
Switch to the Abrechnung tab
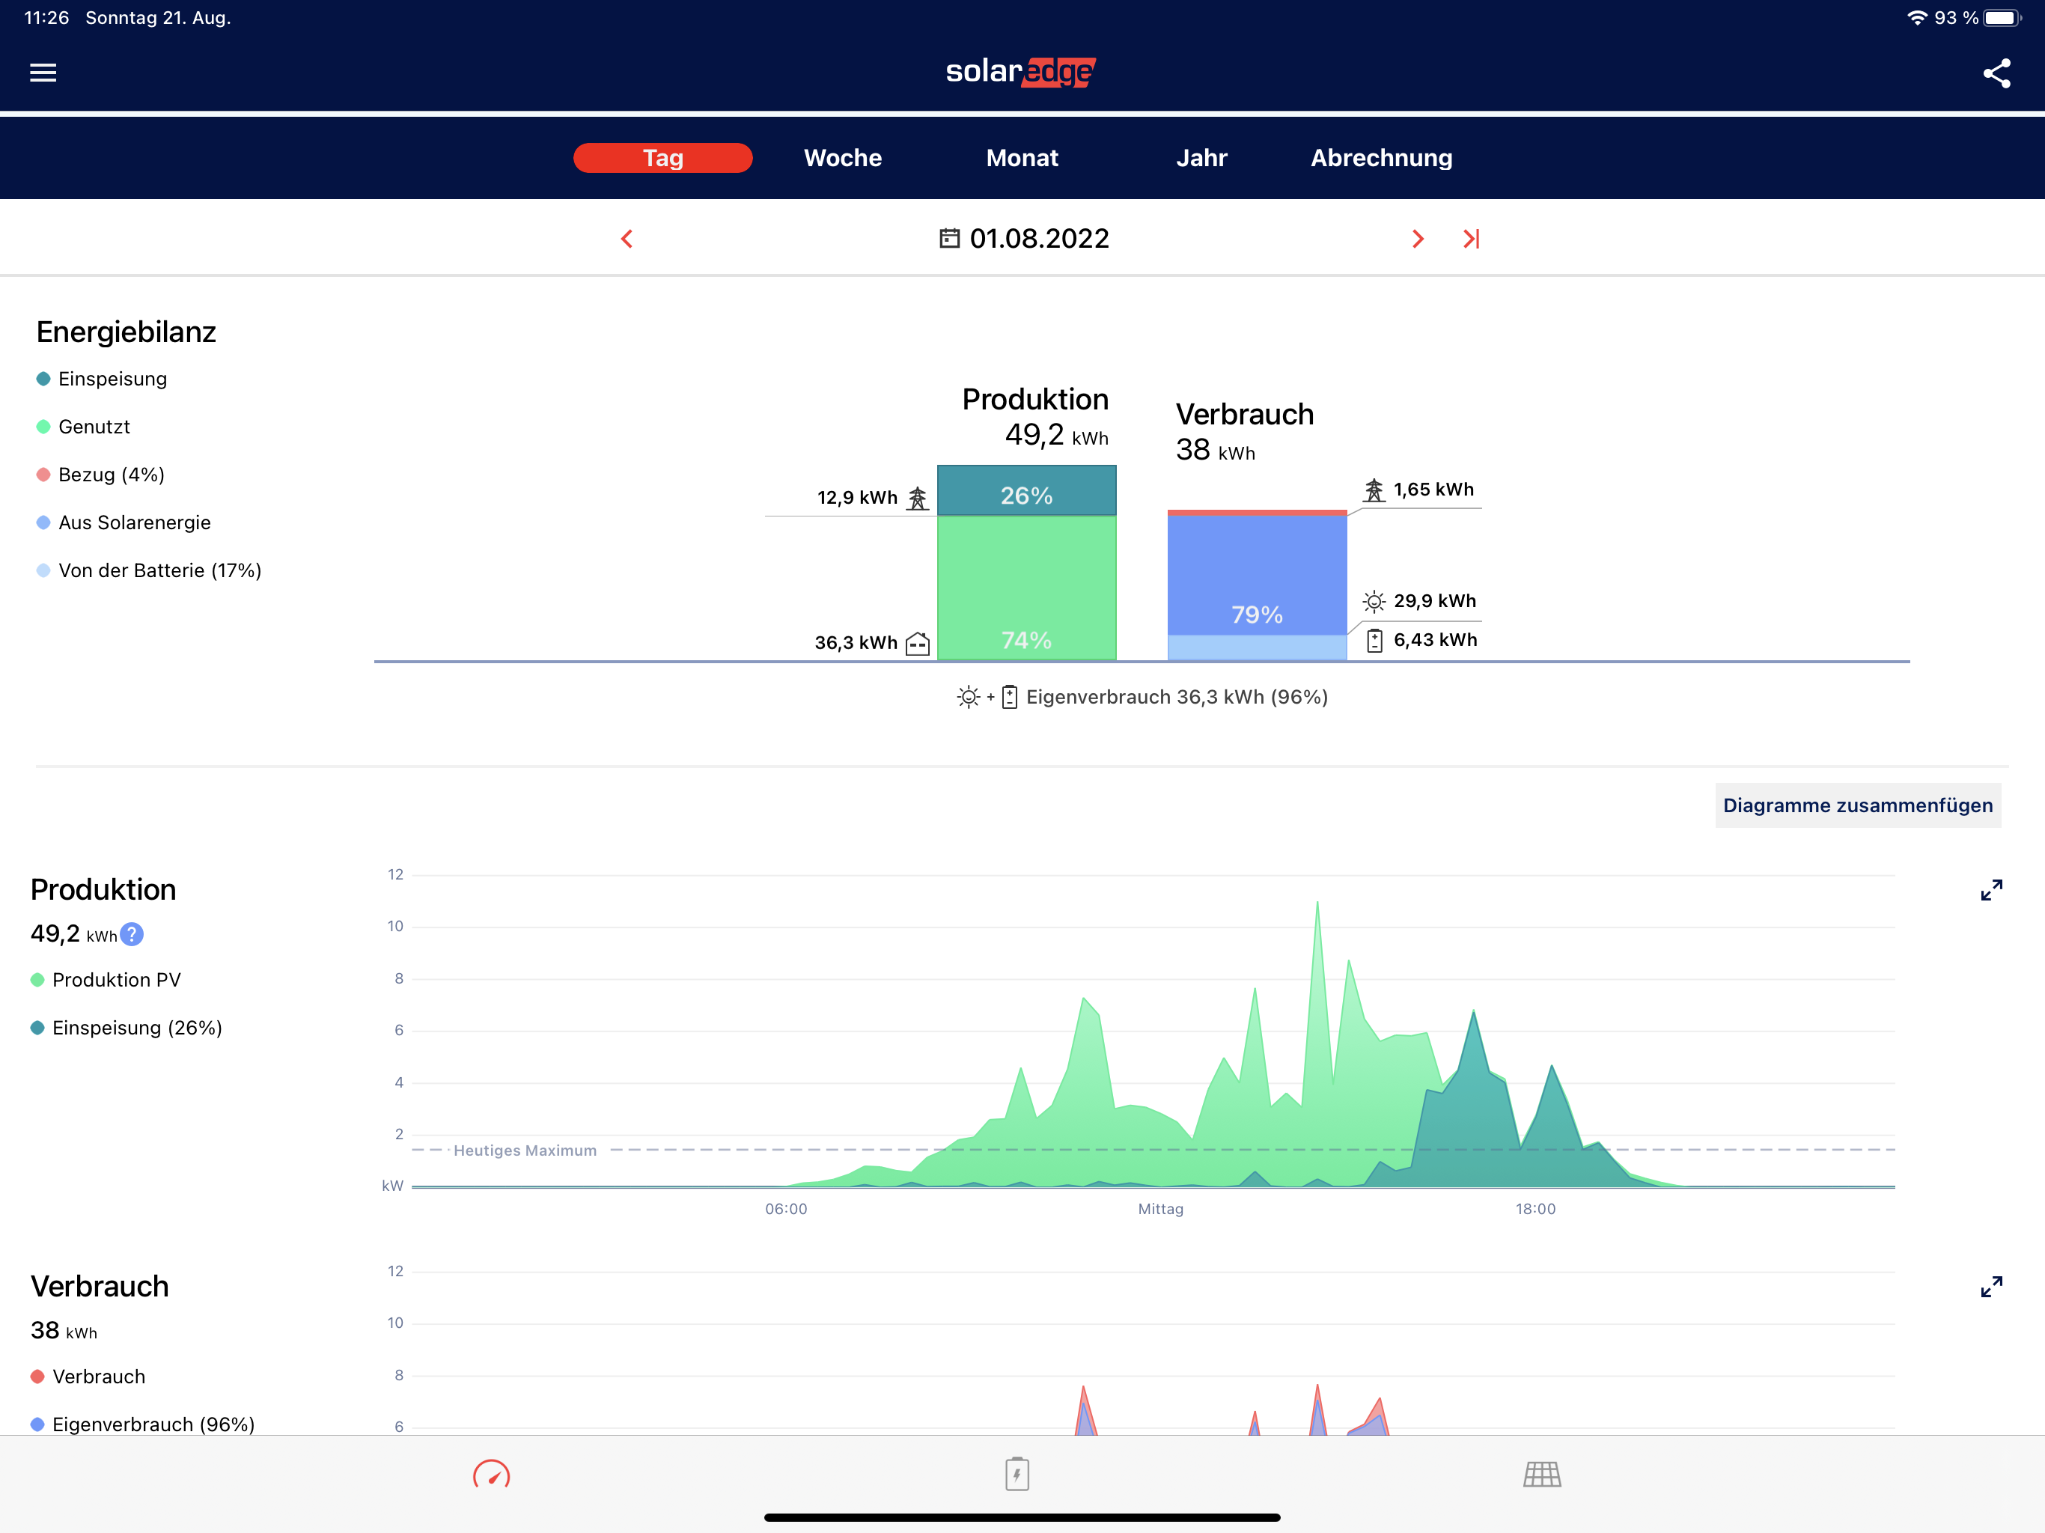click(1381, 158)
